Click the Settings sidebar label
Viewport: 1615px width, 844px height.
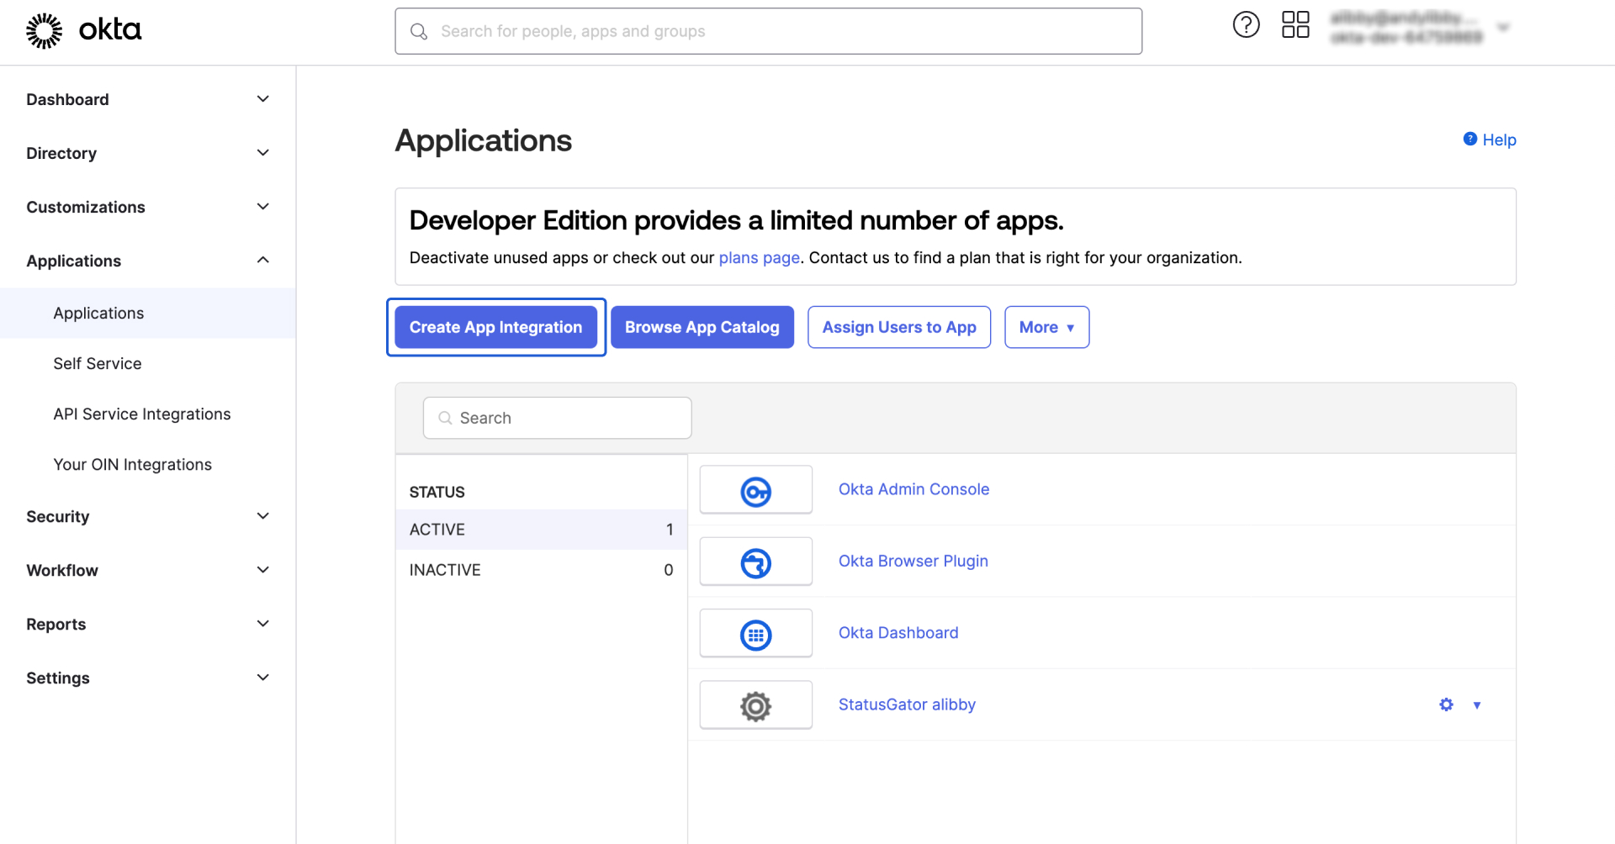(x=57, y=678)
